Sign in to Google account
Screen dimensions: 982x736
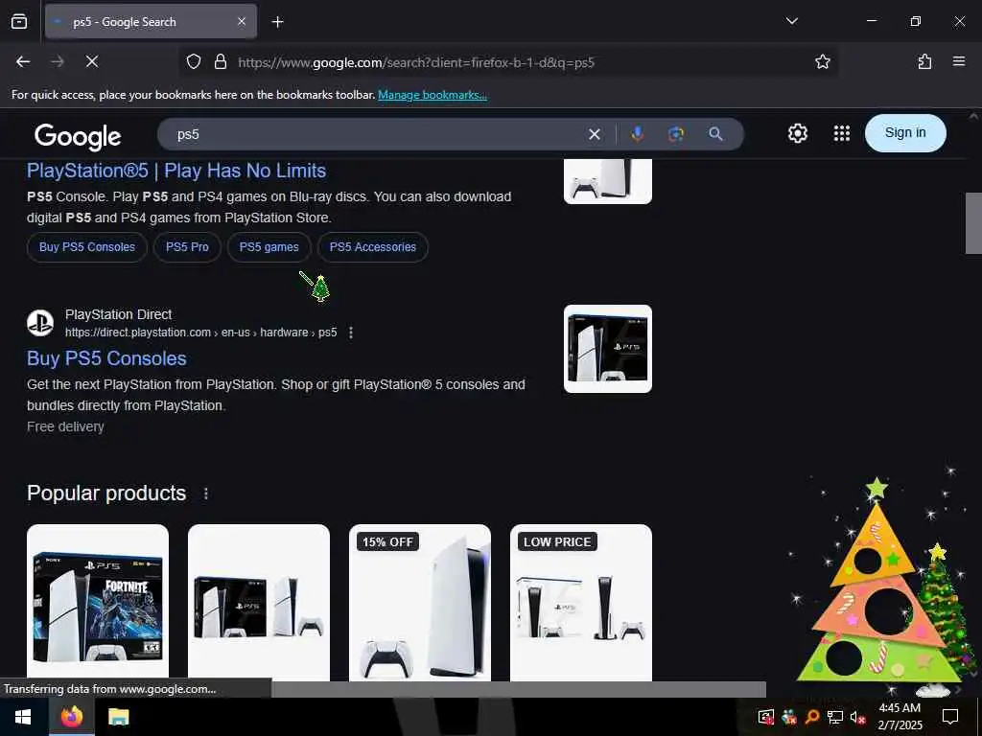(905, 132)
